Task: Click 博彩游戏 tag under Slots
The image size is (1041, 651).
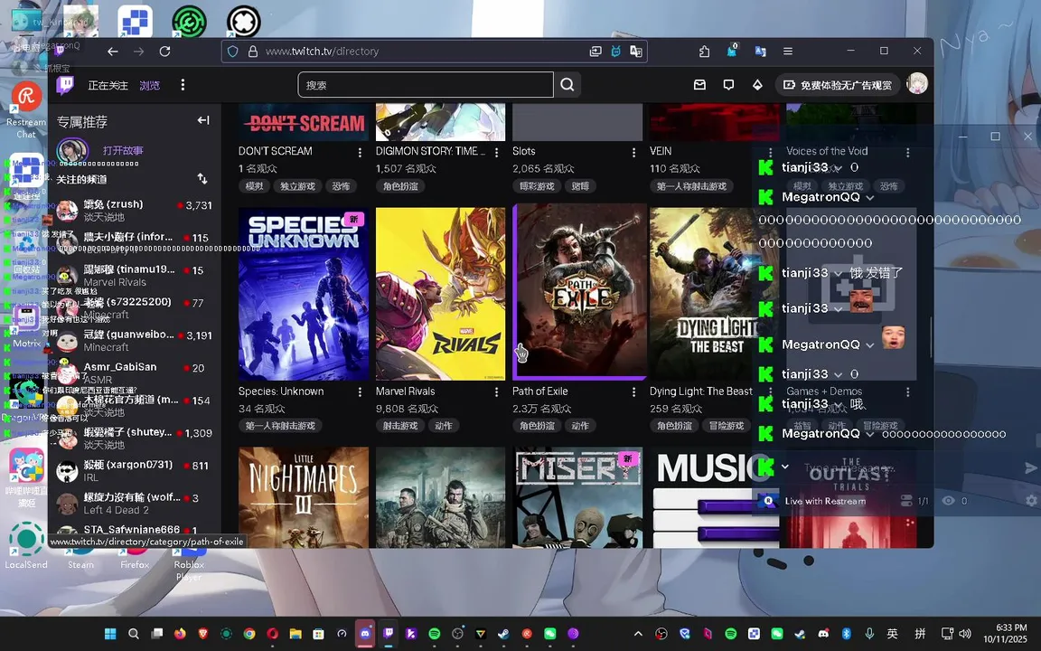Action: click(537, 186)
